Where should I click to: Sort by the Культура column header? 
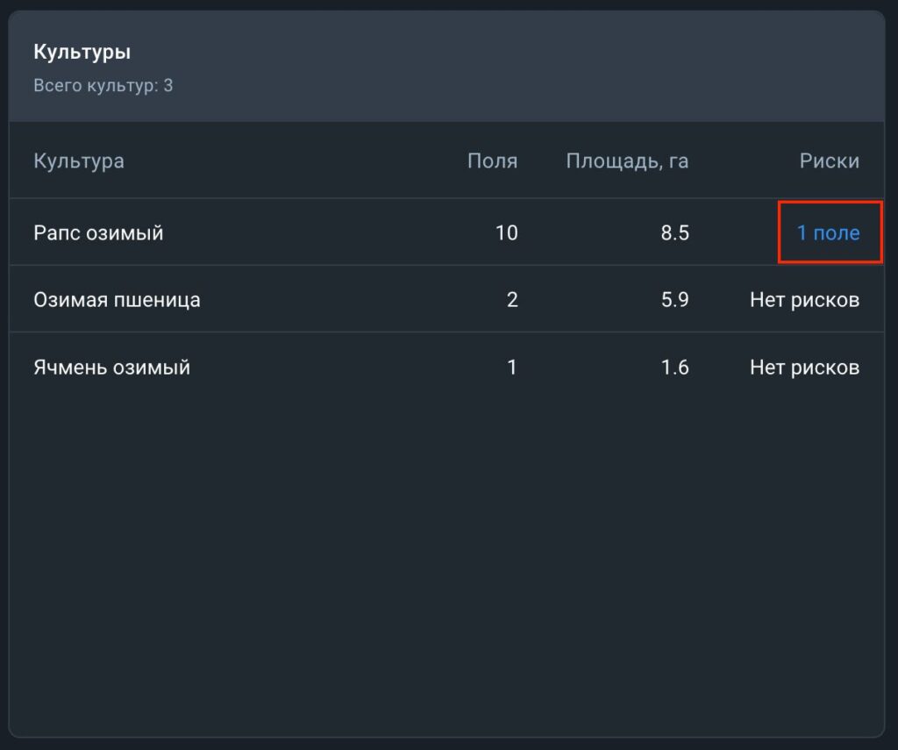(79, 161)
